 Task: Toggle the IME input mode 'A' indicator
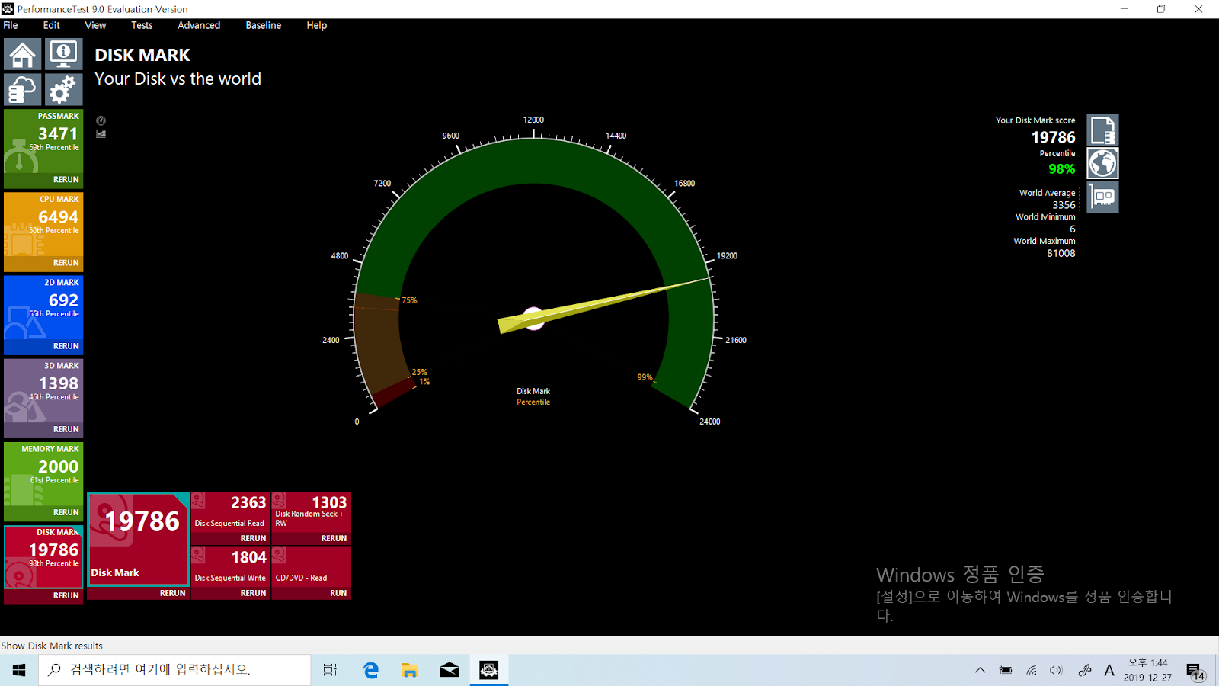[x=1109, y=671]
